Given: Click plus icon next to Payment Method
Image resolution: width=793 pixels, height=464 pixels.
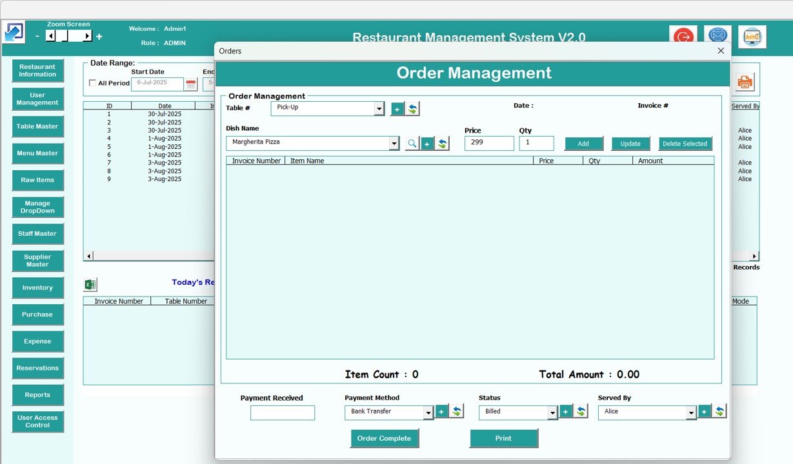Looking at the screenshot, I should point(441,411).
